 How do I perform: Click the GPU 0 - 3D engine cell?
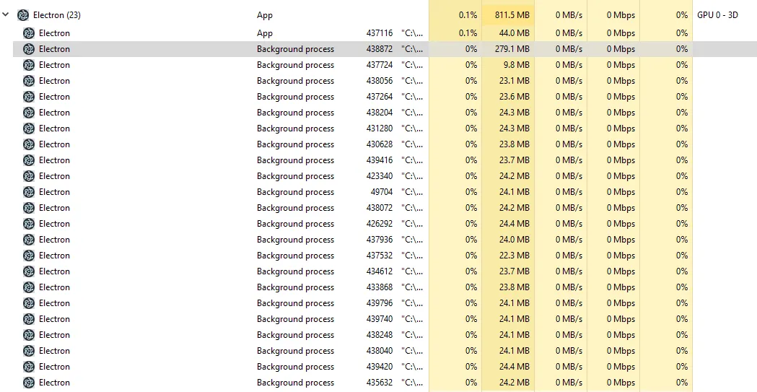point(717,15)
